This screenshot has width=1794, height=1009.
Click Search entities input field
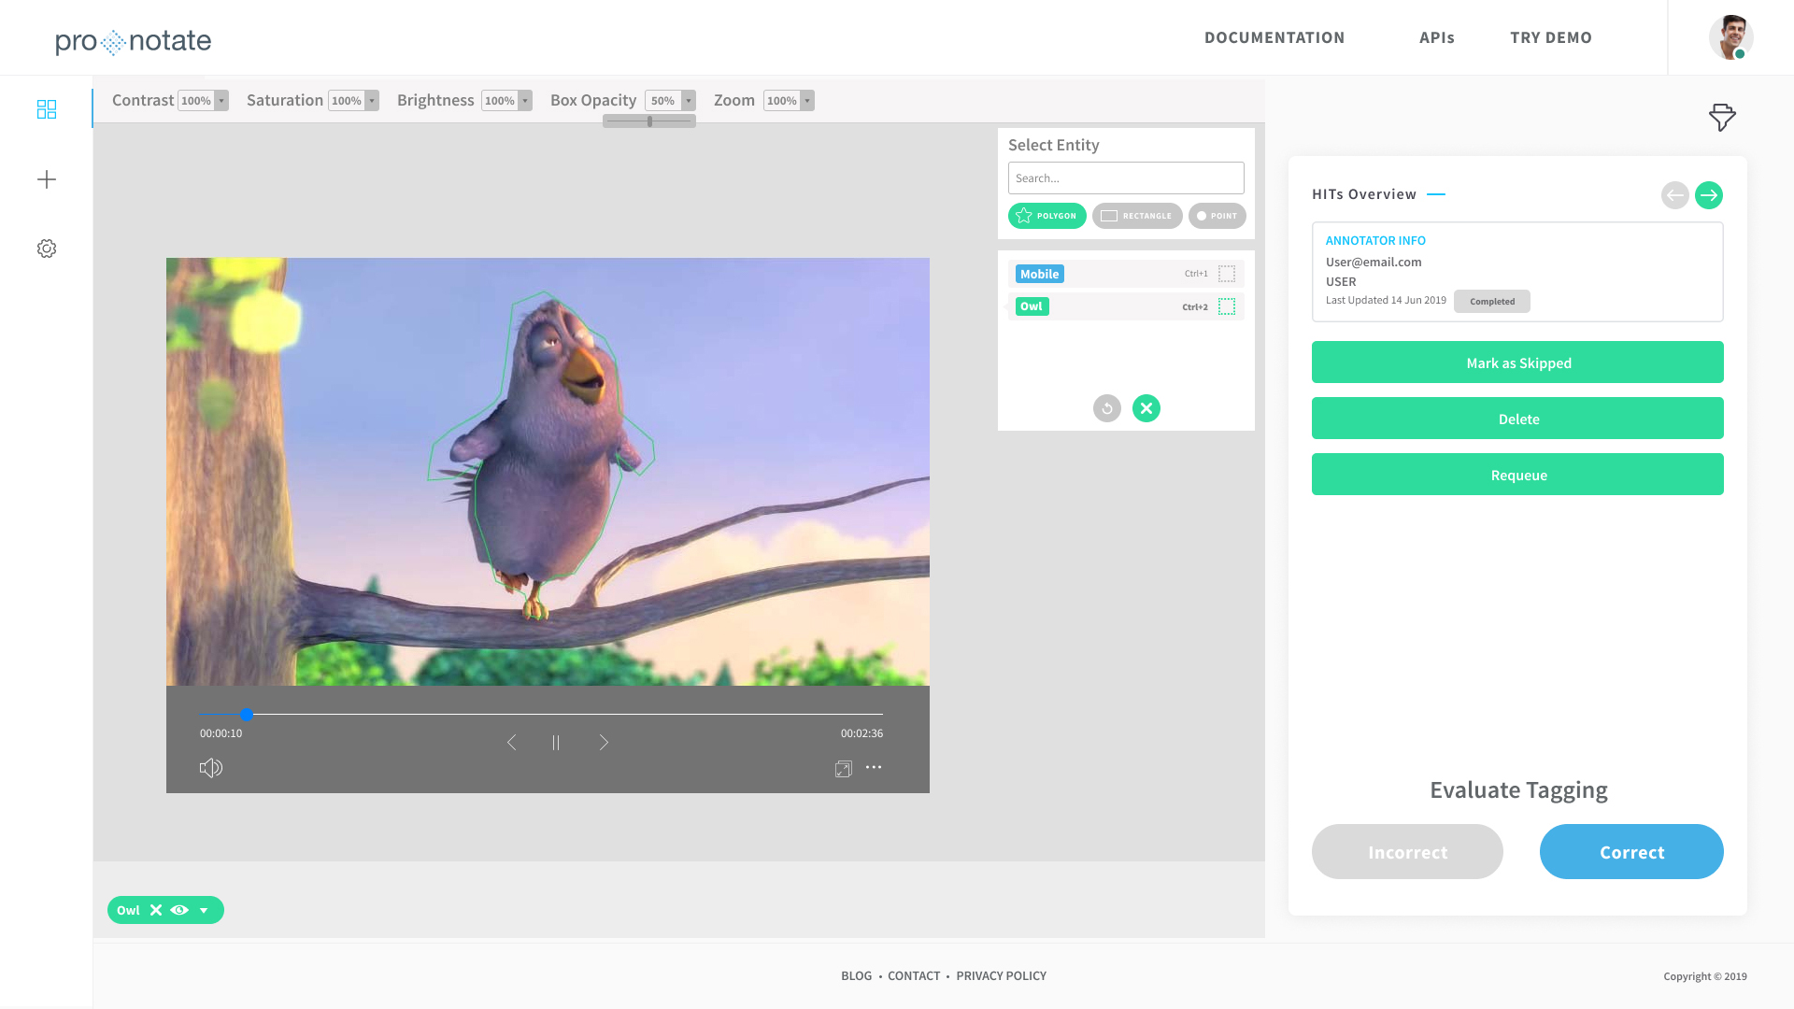pyautogui.click(x=1125, y=178)
